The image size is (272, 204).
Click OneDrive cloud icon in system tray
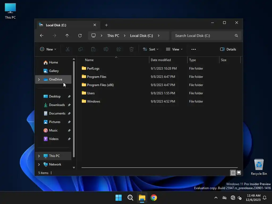pyautogui.click(x=224, y=198)
